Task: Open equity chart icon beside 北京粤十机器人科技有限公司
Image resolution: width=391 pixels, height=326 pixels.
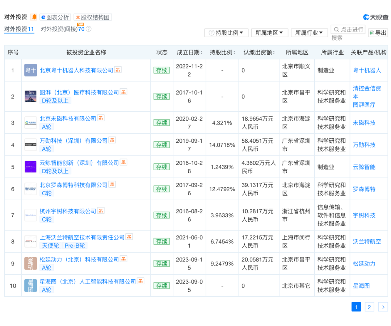Action: click(118, 70)
